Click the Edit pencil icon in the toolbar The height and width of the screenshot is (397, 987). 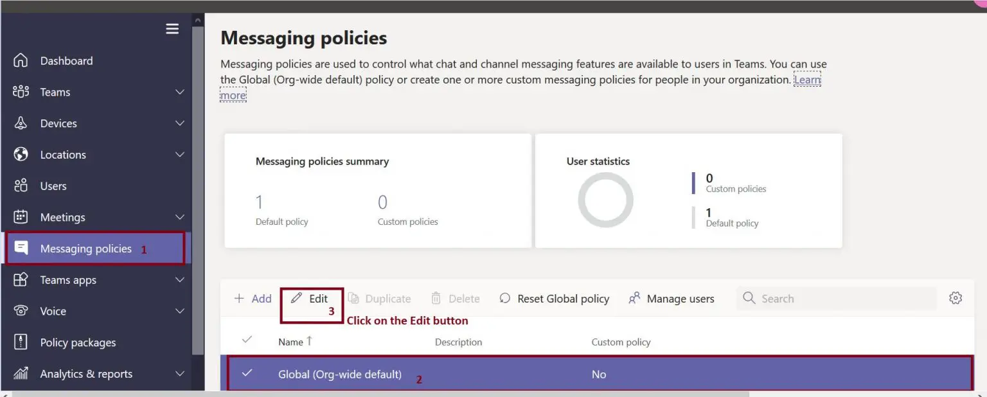click(297, 298)
